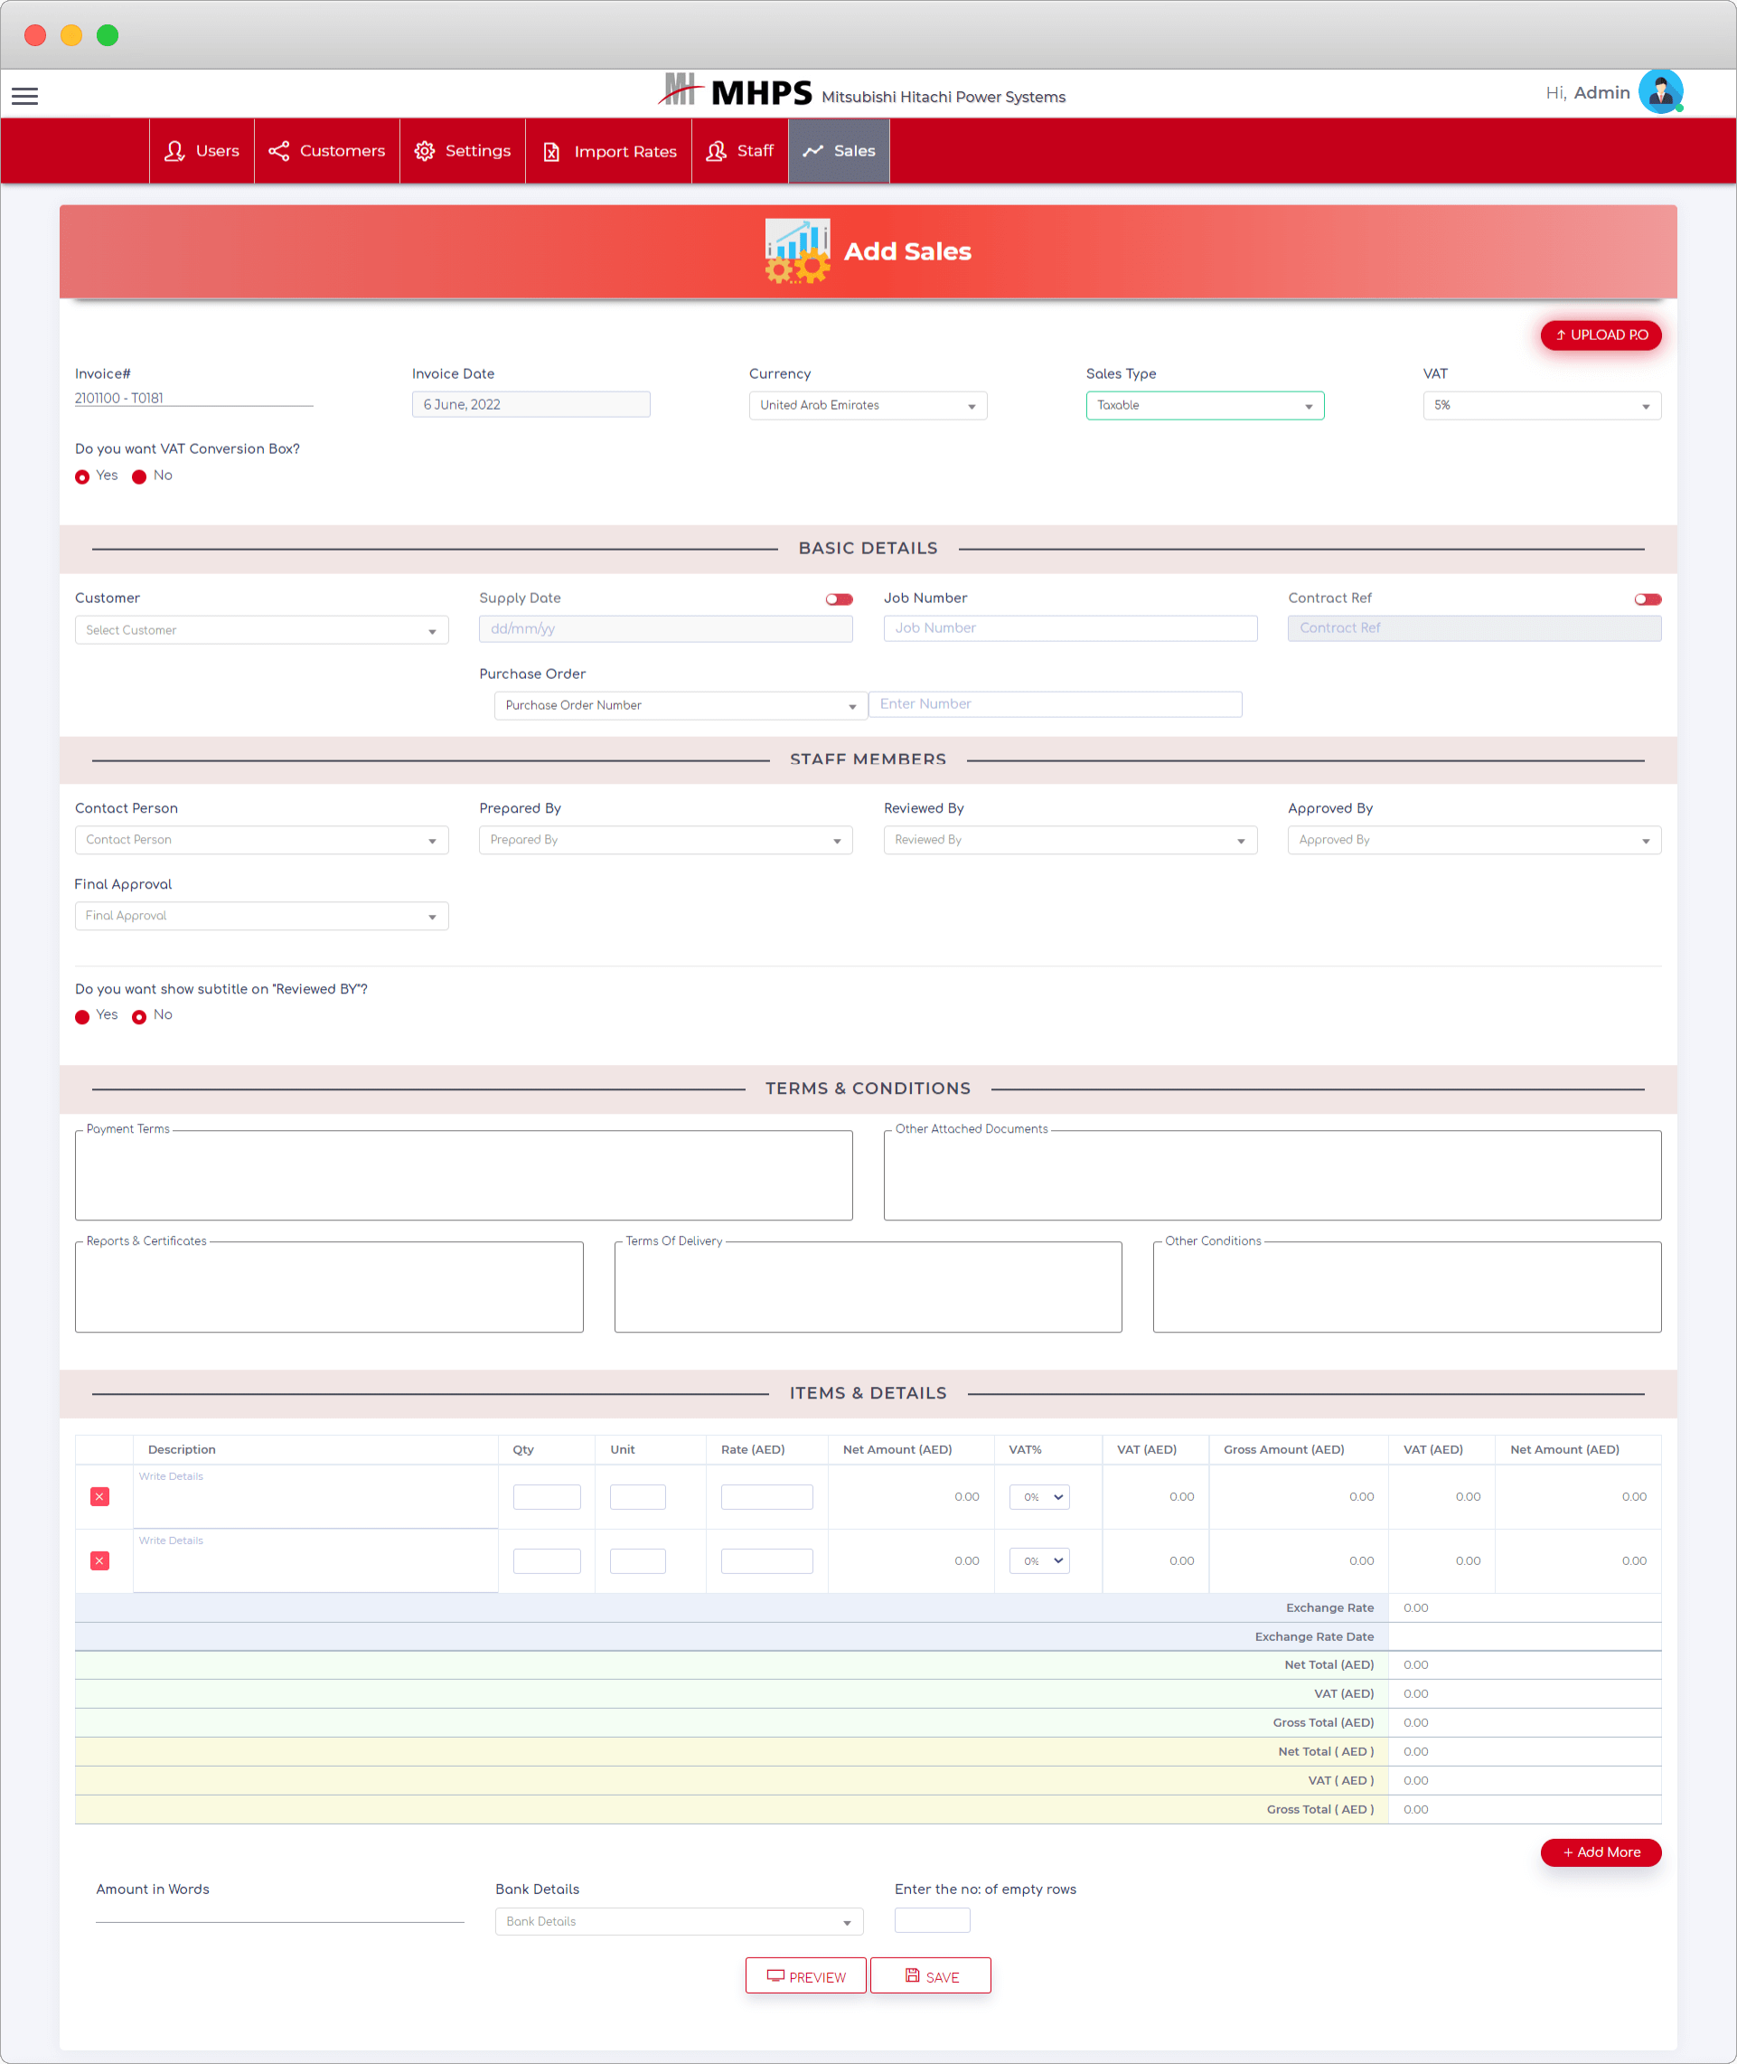
Task: Click the Invoice Date field
Action: [x=530, y=405]
